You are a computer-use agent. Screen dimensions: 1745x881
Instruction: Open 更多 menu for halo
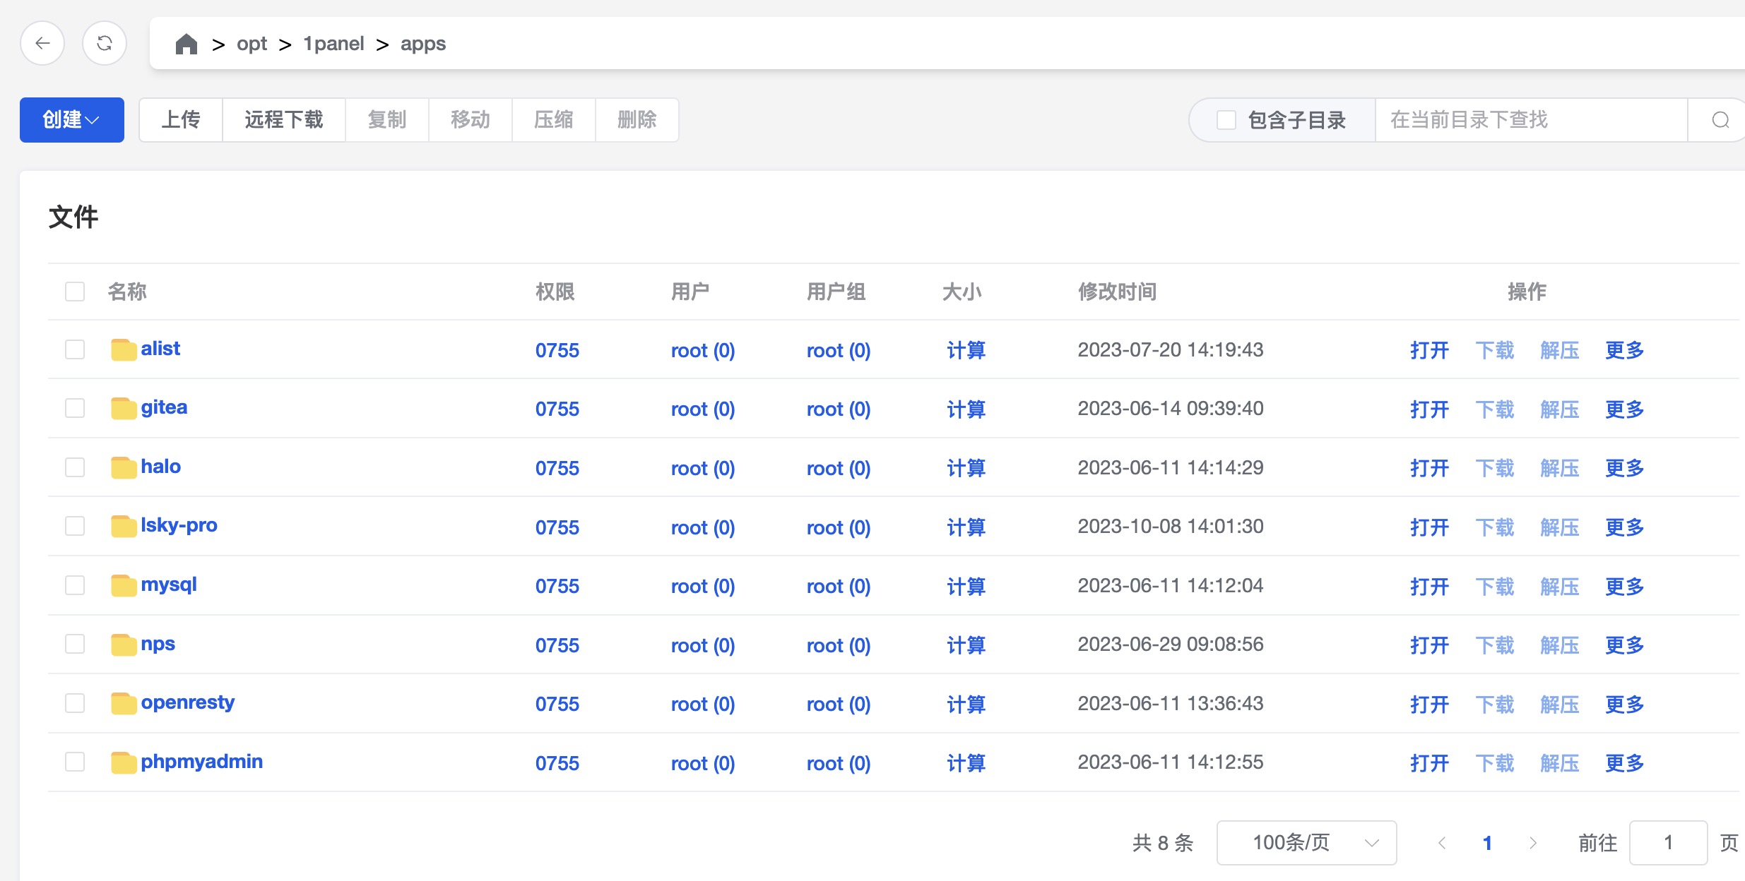(1625, 468)
